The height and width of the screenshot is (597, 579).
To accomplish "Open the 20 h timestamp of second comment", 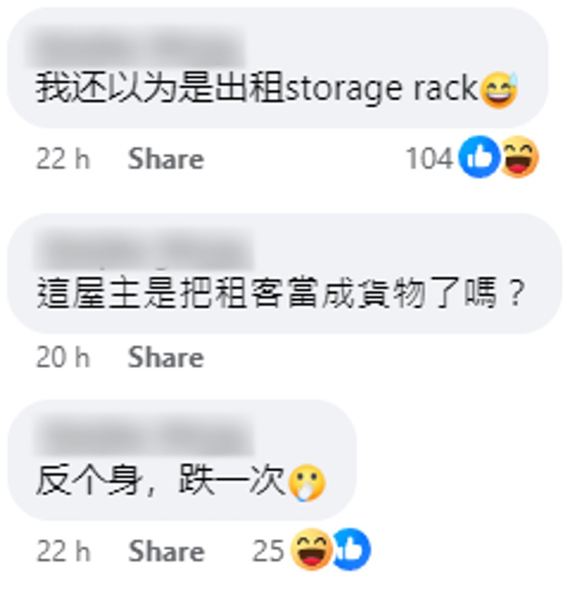I will point(63,357).
